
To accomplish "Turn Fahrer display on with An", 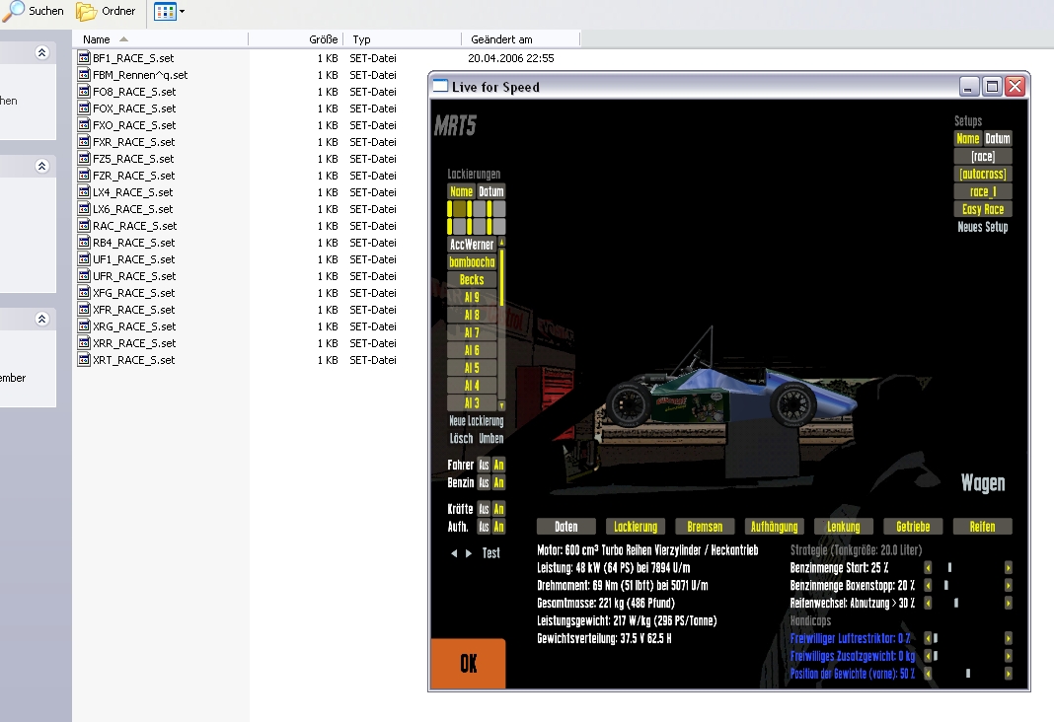I will (x=498, y=465).
